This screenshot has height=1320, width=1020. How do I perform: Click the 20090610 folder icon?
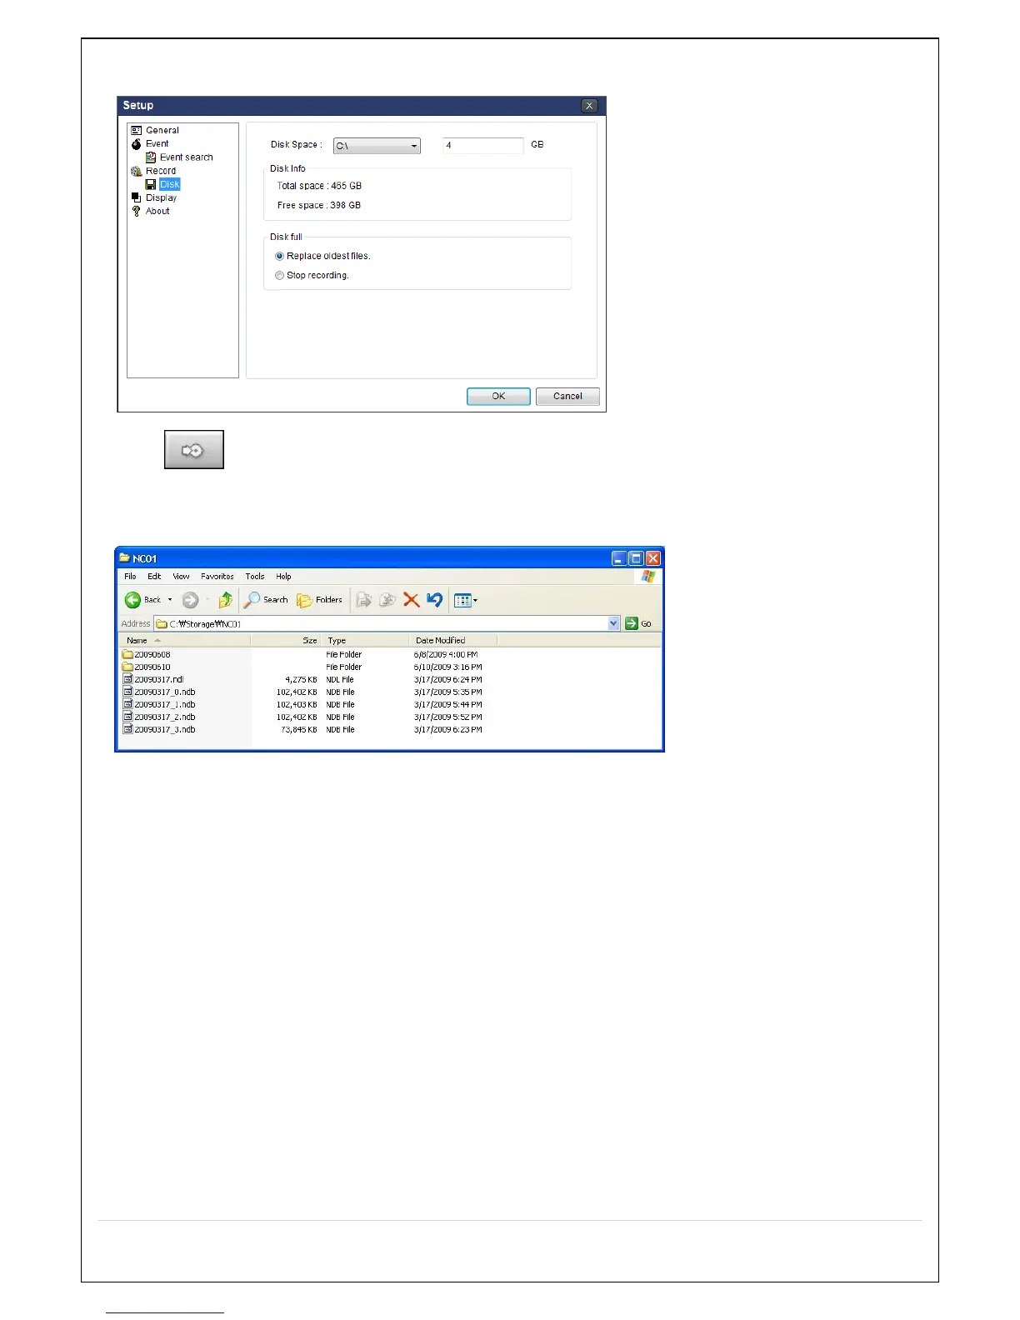coord(127,667)
